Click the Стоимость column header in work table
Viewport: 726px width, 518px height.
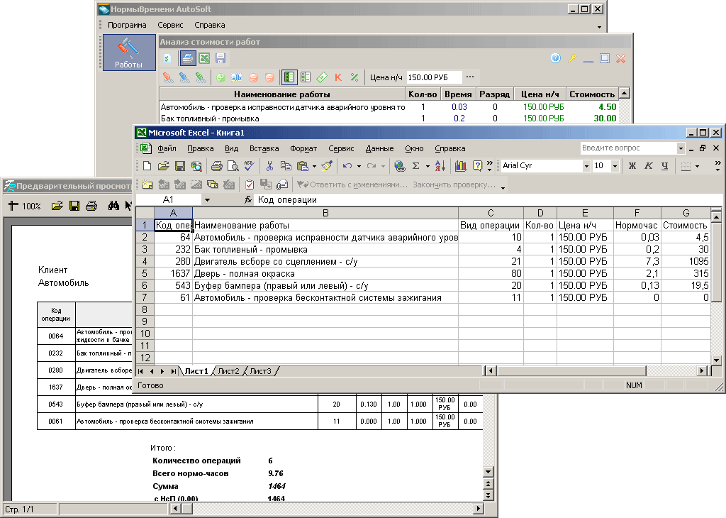coord(591,94)
